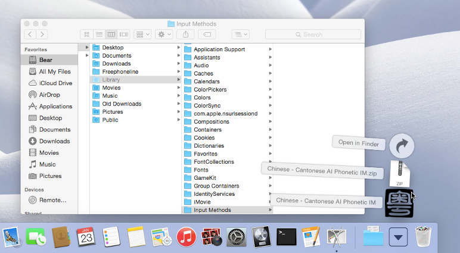Open System Preferences from the Dock

click(x=237, y=237)
